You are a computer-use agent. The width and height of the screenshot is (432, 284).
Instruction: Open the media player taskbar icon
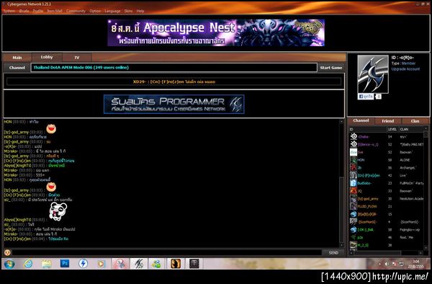101,264
